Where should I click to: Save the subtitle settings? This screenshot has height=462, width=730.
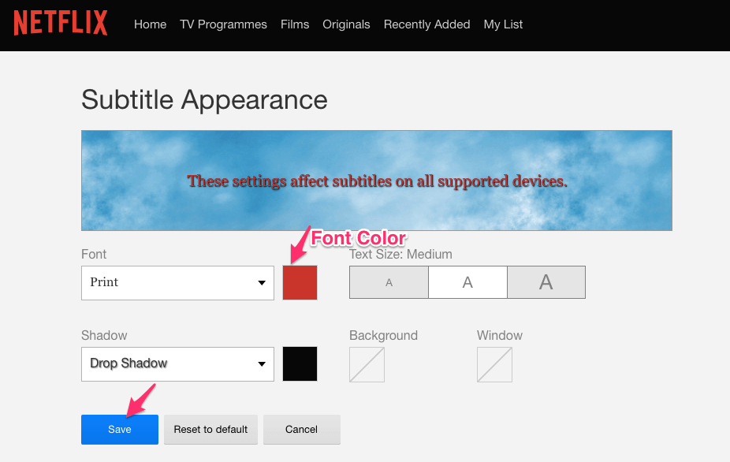119,429
